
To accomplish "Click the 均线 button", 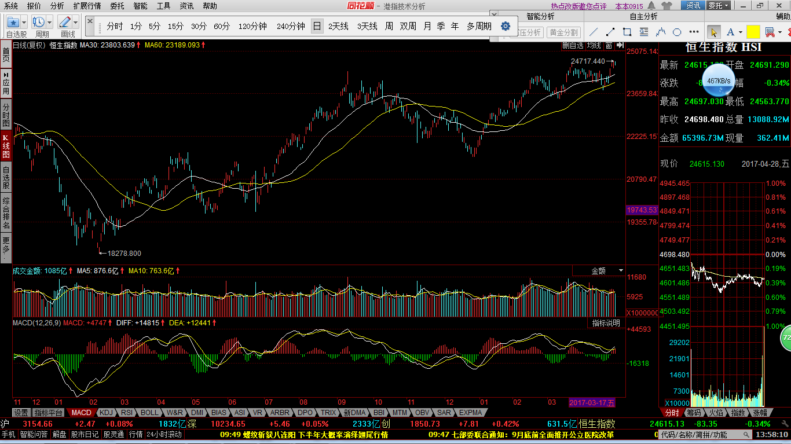I will coord(594,45).
